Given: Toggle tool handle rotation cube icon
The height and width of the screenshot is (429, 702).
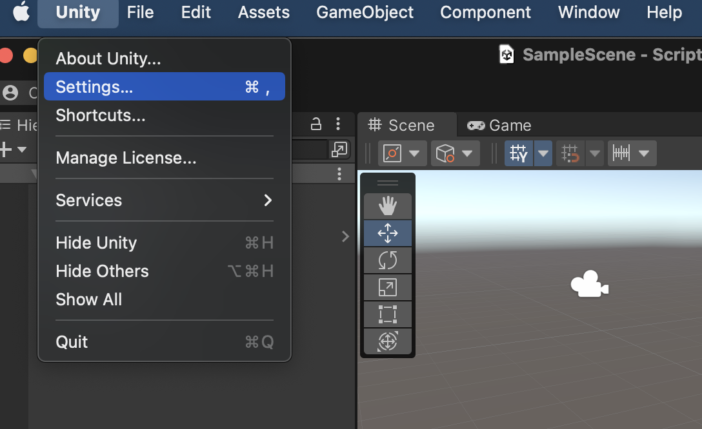Looking at the screenshot, I should 445,153.
